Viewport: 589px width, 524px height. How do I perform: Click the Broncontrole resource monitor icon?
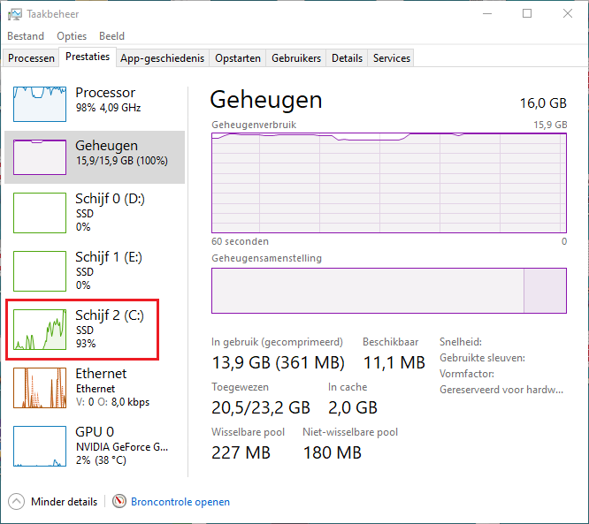(x=119, y=501)
